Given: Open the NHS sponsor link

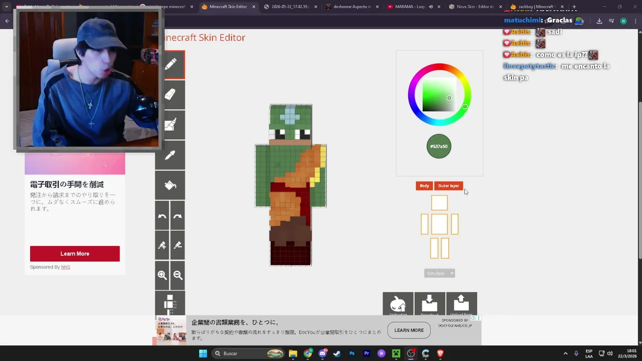Looking at the screenshot, I should [x=65, y=267].
